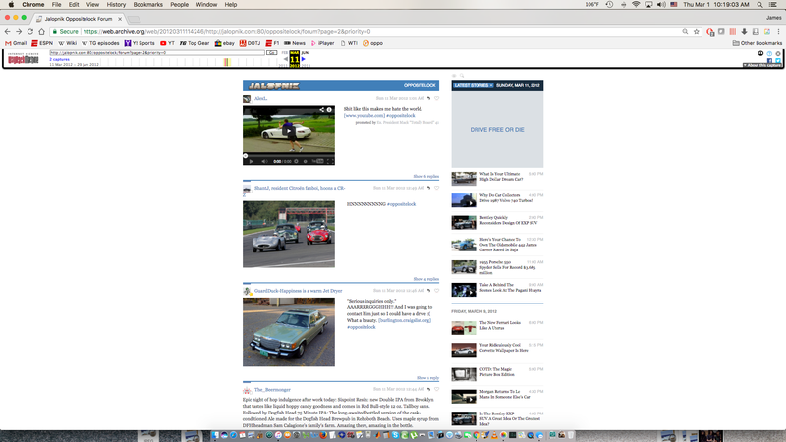Click the magnifier icon in the address bar
This screenshot has height=442, width=786.
pos(685,31)
